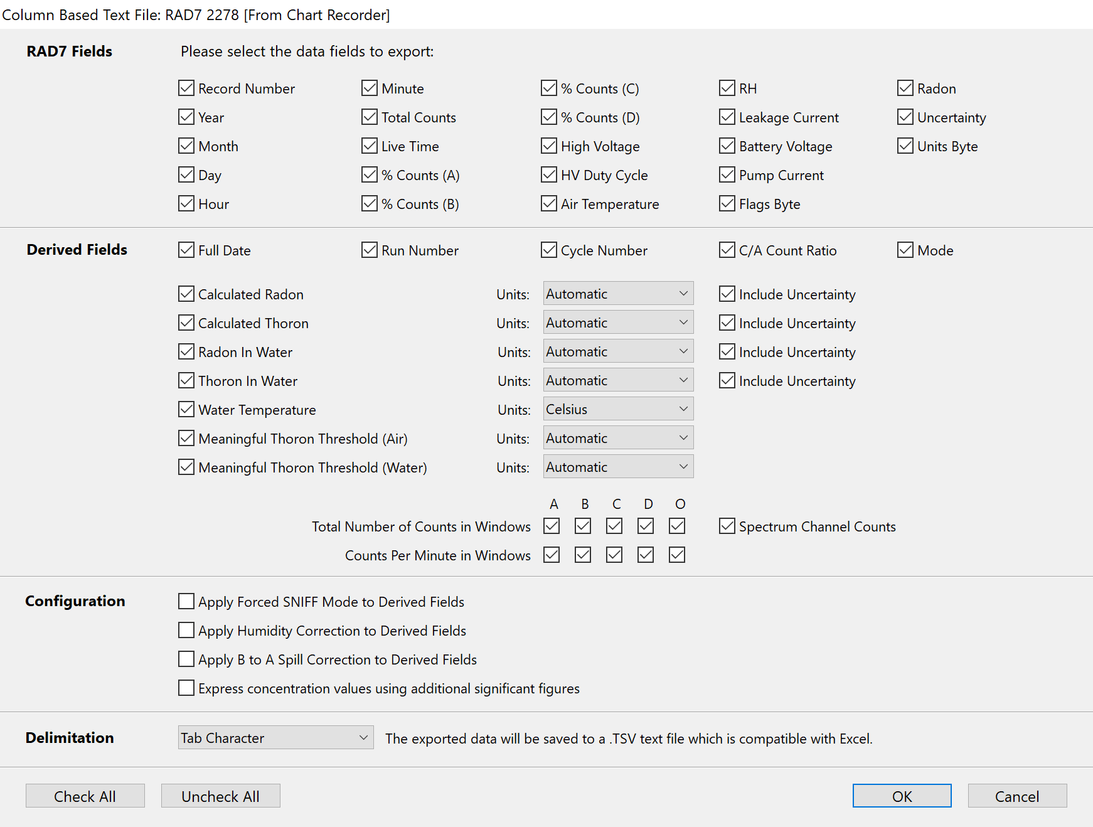This screenshot has width=1093, height=827.
Task: Disable the Spectrum Channel Counts checkbox
Action: click(x=727, y=526)
